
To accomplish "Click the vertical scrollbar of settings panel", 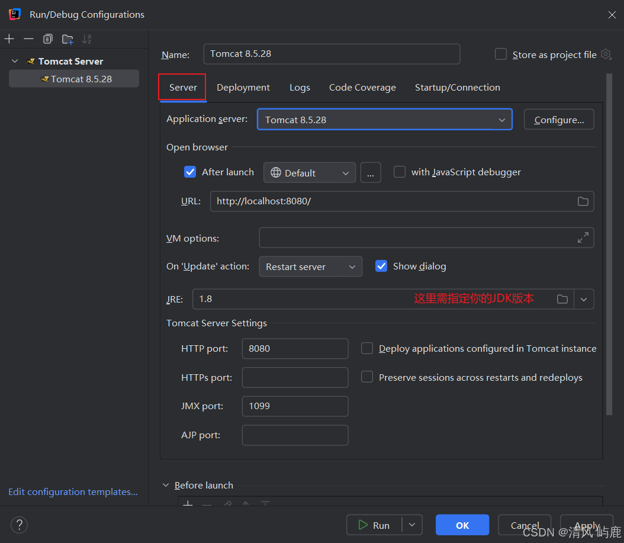I will click(609, 244).
